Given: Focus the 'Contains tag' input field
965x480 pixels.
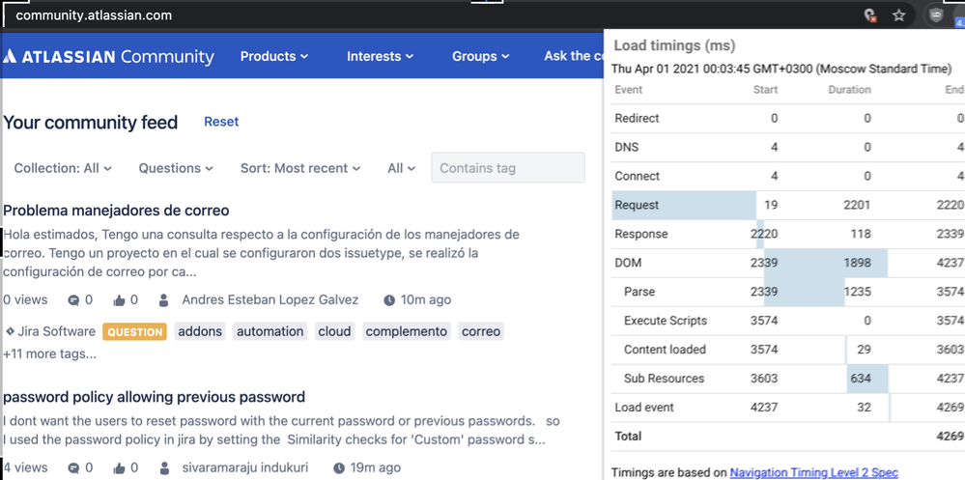Looking at the screenshot, I should pos(507,168).
